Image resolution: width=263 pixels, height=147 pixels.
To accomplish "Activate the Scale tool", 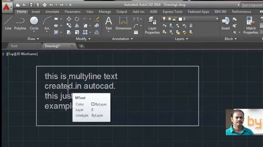I will [77, 32].
